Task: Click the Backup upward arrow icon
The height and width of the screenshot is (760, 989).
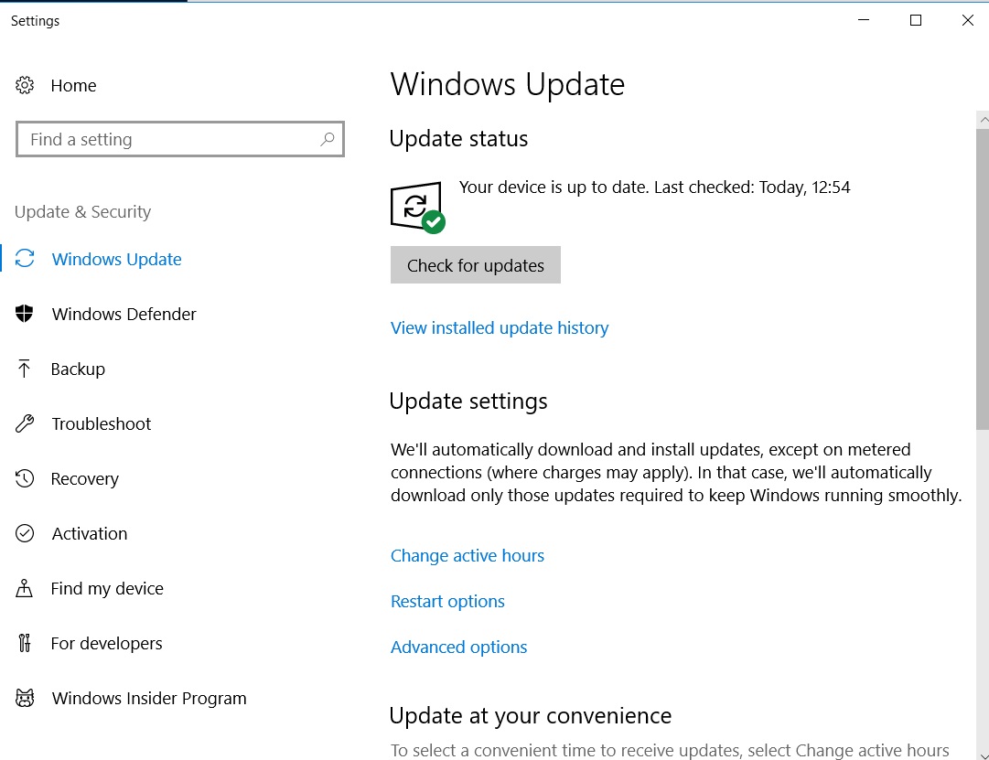Action: (x=24, y=369)
